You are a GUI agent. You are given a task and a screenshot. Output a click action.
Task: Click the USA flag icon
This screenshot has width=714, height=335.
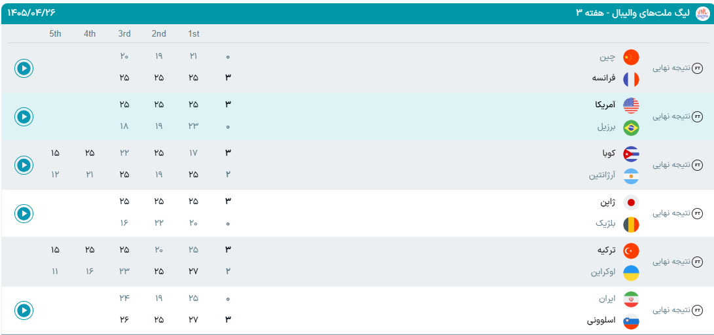[x=631, y=105]
